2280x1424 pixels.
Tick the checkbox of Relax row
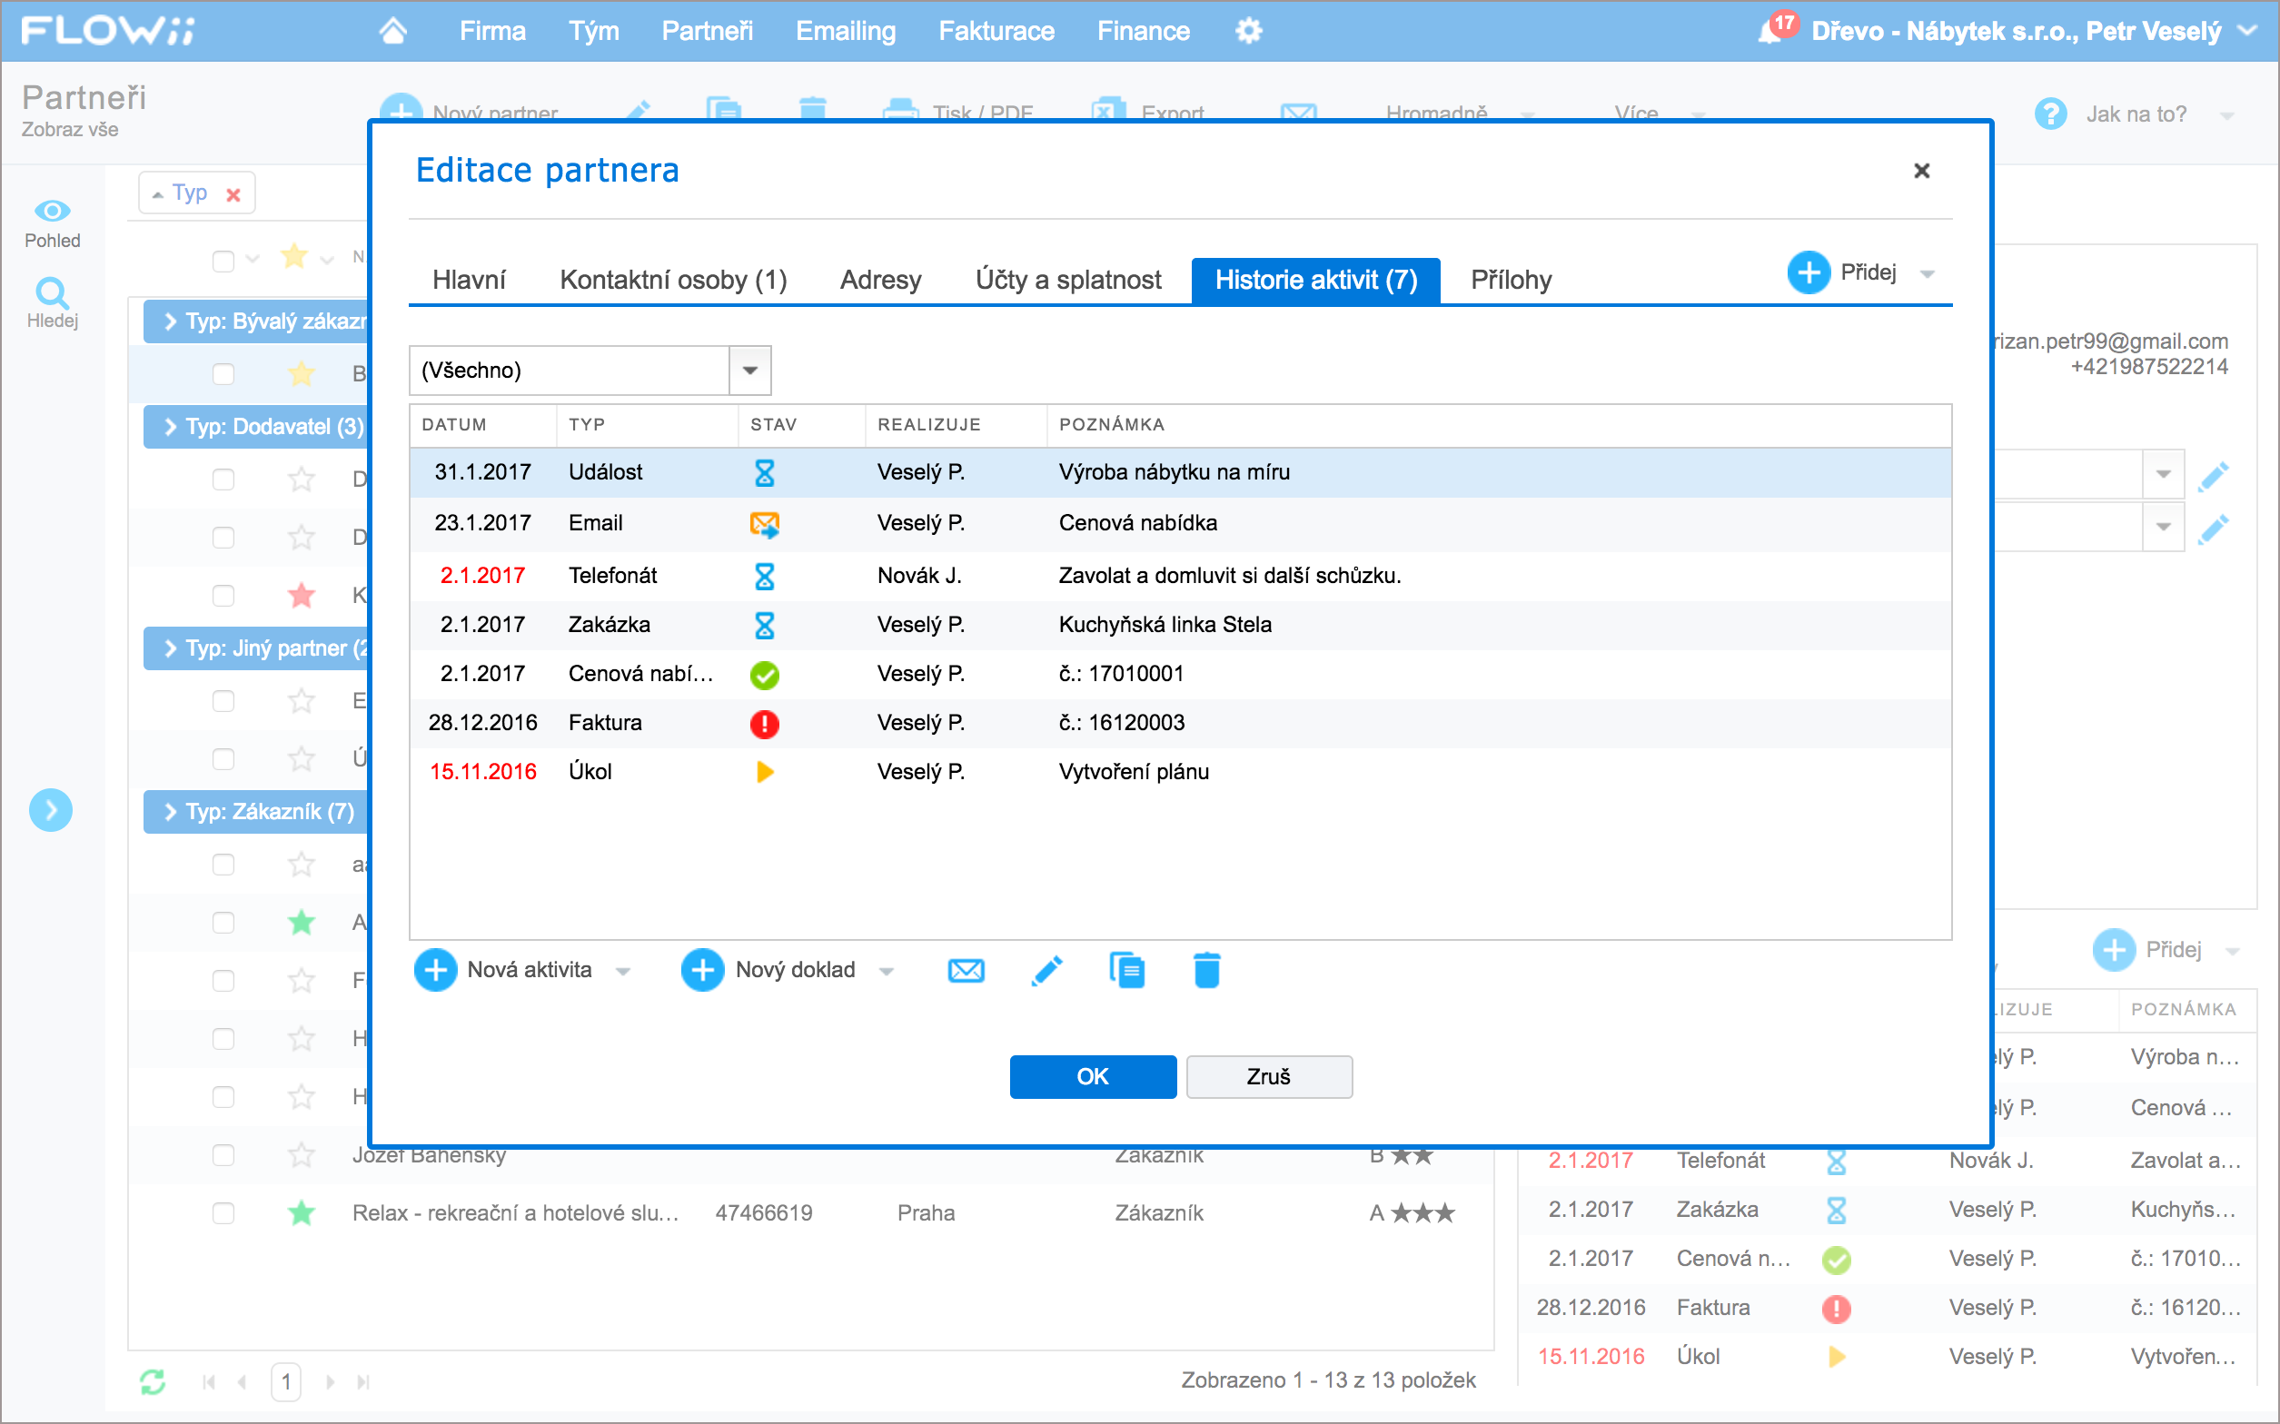[x=223, y=1213]
